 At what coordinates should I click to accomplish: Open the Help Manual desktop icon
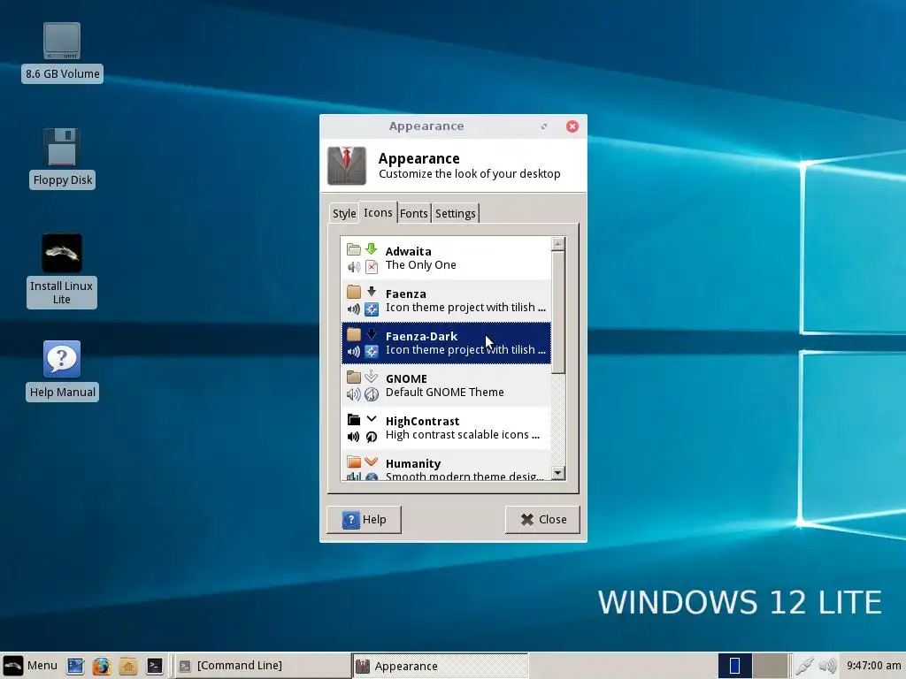click(62, 370)
